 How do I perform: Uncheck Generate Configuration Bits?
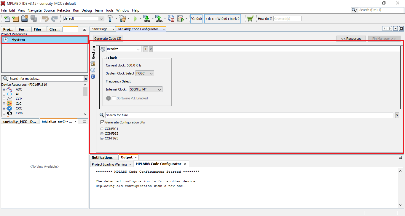[x=102, y=122]
